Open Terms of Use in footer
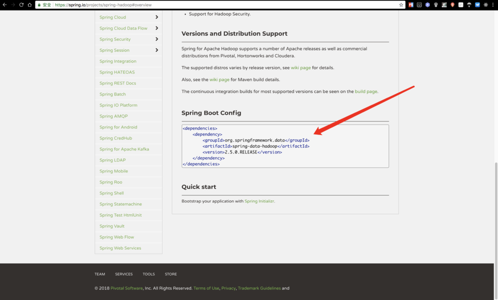Screen dimensions: 498x300 [x=206, y=288]
